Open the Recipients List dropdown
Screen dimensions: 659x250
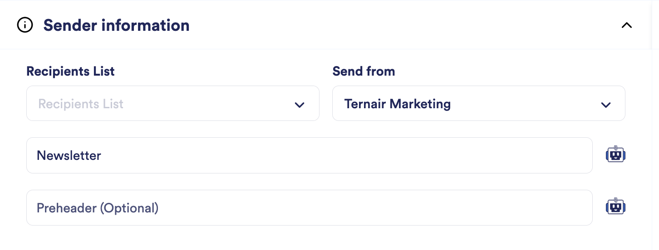pyautogui.click(x=172, y=104)
